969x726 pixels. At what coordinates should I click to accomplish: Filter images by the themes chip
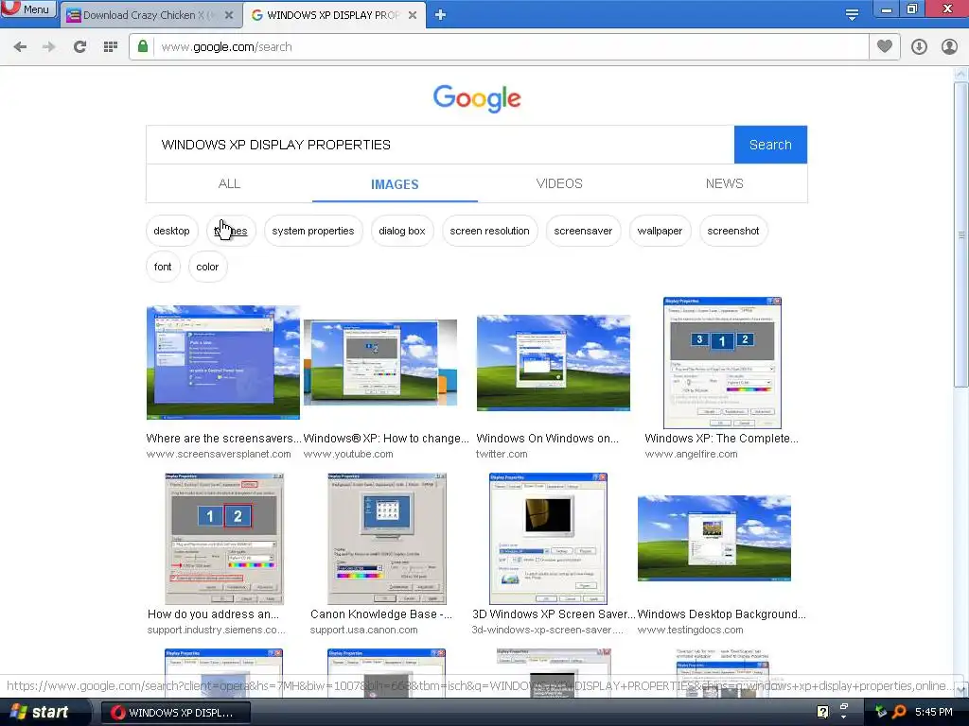pyautogui.click(x=231, y=231)
